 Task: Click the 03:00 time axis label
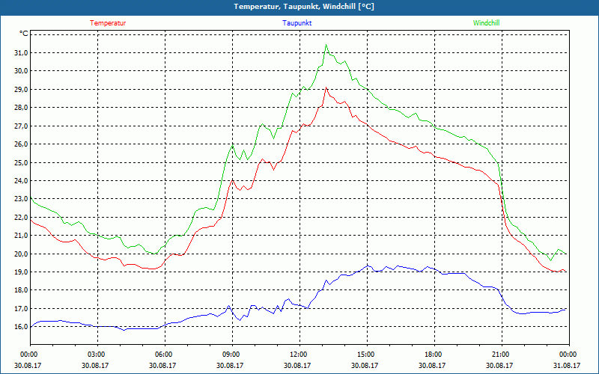[x=98, y=355]
